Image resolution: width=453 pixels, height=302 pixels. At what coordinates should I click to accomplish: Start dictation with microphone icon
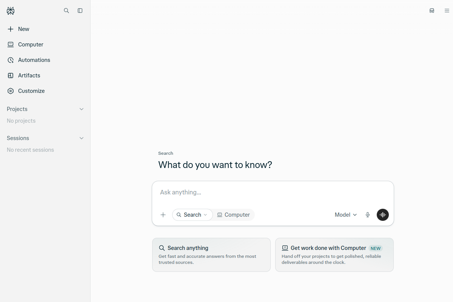tap(368, 215)
